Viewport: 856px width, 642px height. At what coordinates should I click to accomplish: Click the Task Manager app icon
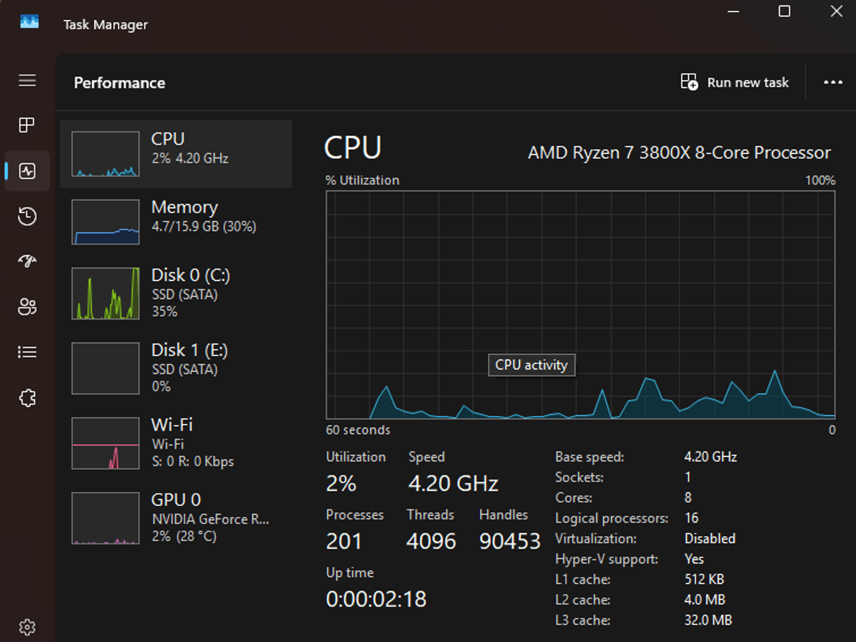click(x=29, y=22)
